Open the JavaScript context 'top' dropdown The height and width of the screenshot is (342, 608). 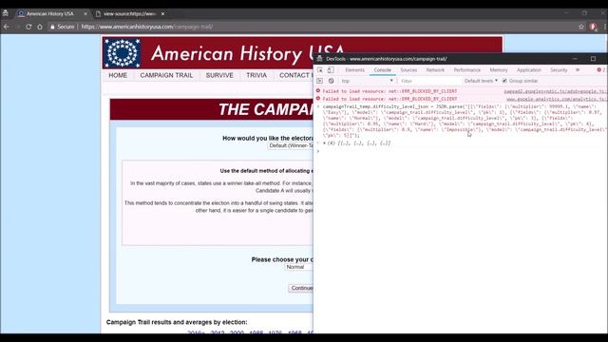pos(367,81)
